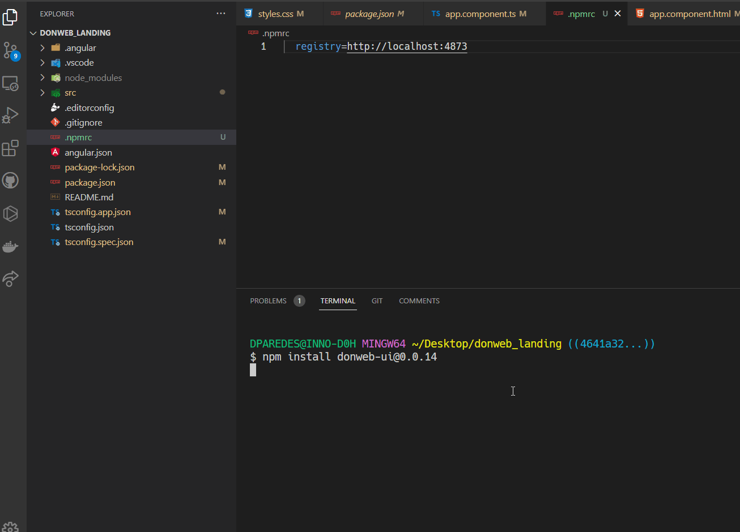Screen dimensions: 740x532
Task: Switch to the app.component.ts tab
Action: pos(480,14)
